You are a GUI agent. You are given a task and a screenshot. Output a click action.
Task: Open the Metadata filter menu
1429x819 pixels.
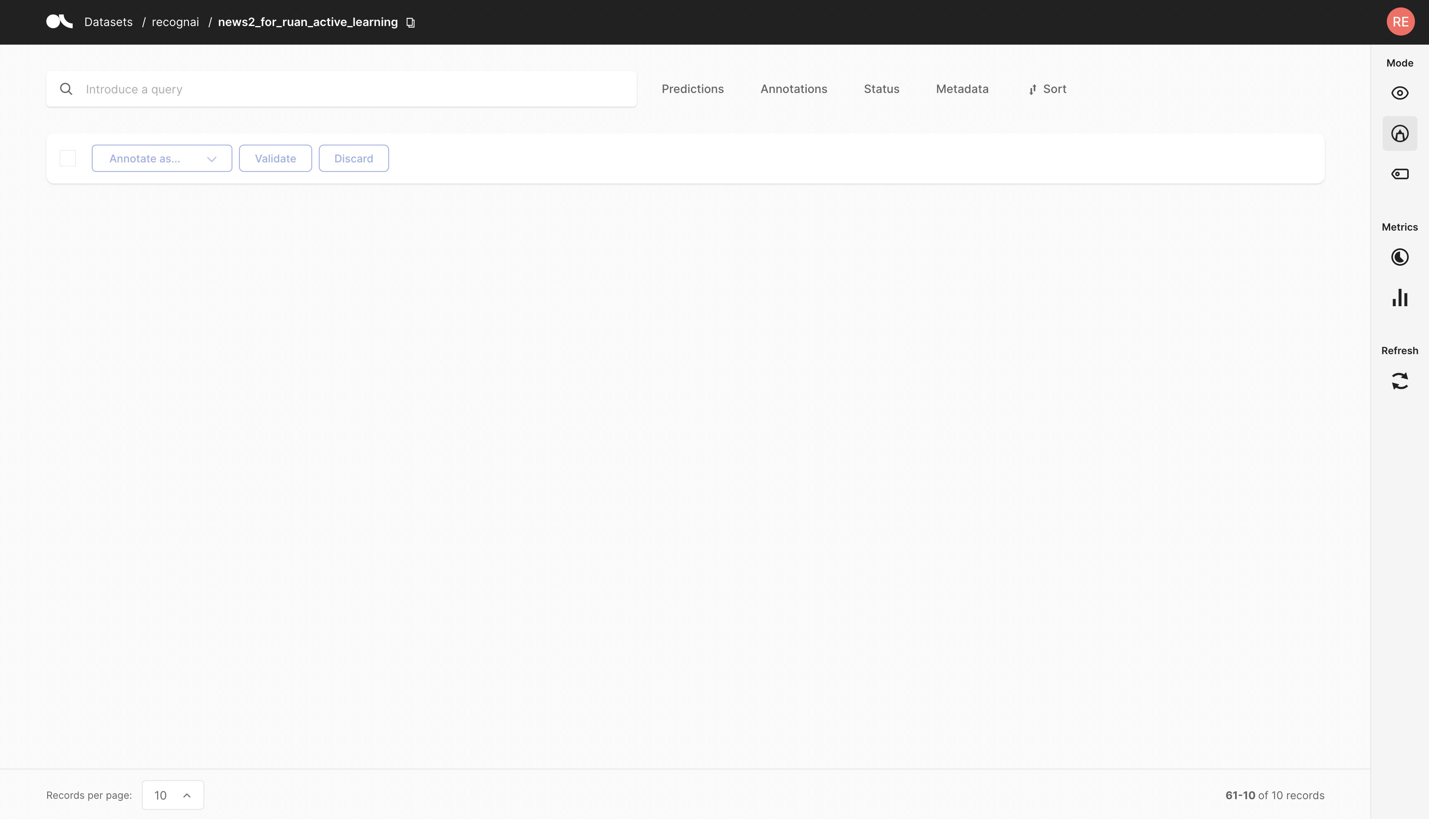click(x=962, y=89)
